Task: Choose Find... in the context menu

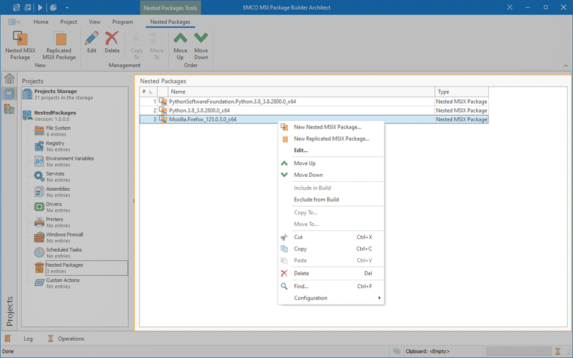Action: pos(331,286)
